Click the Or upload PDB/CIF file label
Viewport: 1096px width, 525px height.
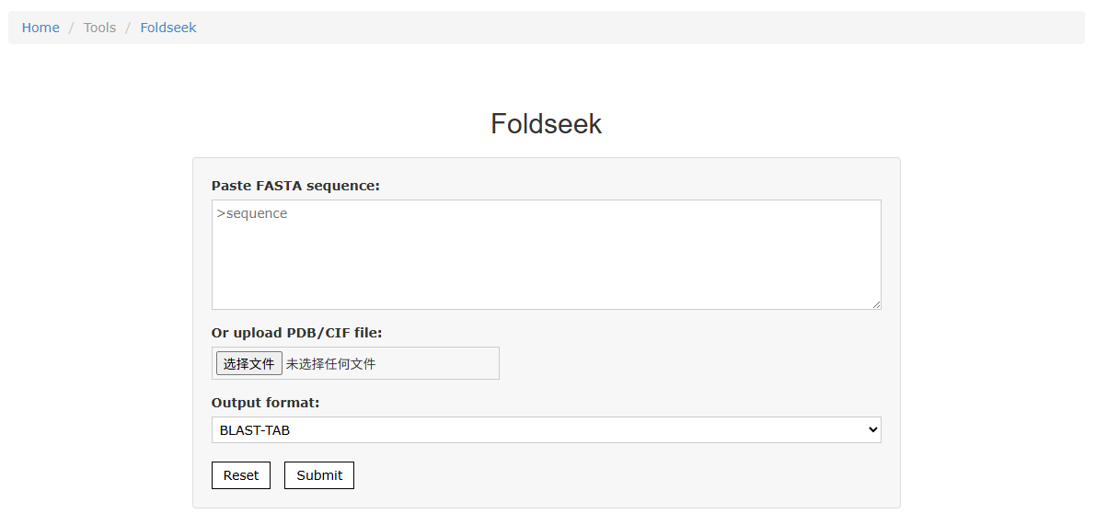(297, 332)
